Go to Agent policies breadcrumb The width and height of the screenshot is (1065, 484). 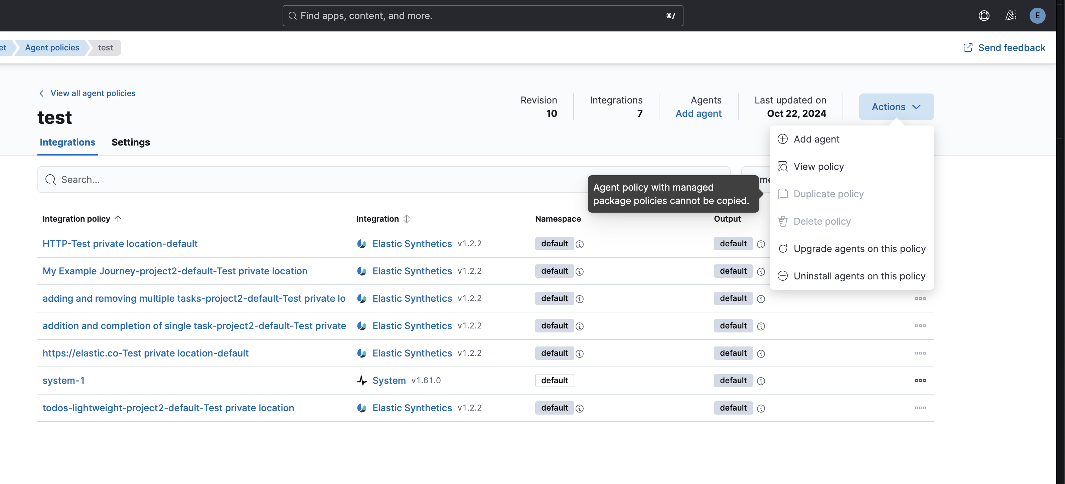point(52,47)
